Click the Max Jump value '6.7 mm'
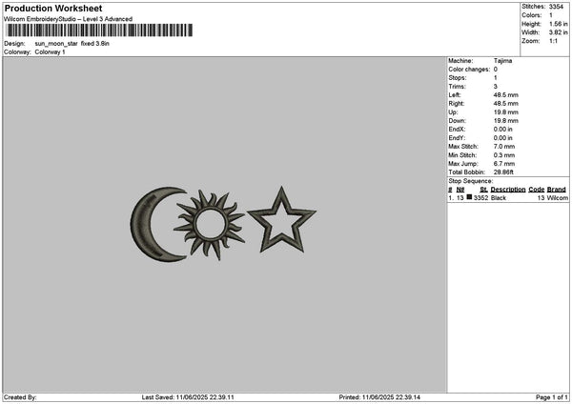 point(504,164)
